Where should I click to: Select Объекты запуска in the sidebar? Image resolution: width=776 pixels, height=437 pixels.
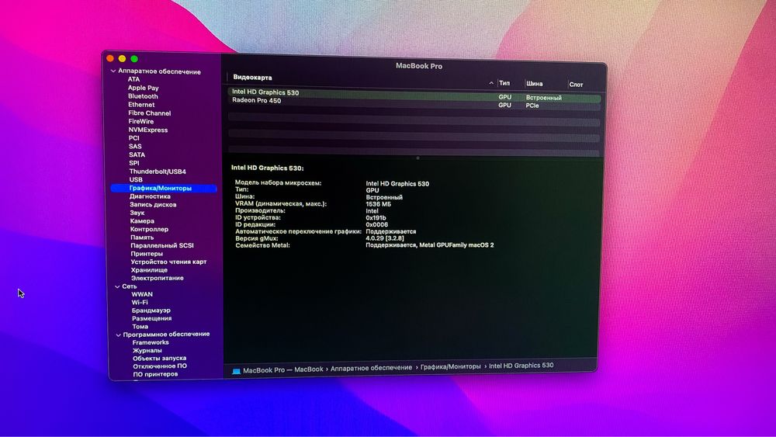tap(159, 359)
